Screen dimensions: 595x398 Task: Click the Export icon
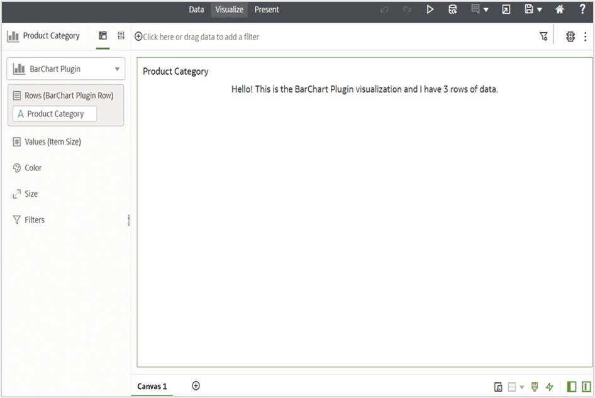pos(506,9)
